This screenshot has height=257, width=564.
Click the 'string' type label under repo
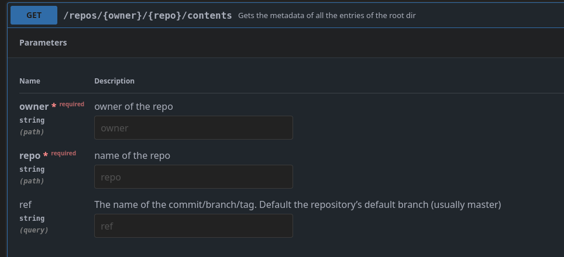32,169
